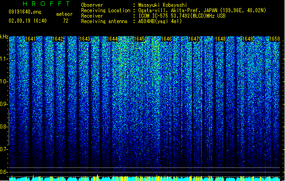Click the 1647 time marker
This screenshot has height=181, width=285.
pyautogui.click(x=194, y=39)
